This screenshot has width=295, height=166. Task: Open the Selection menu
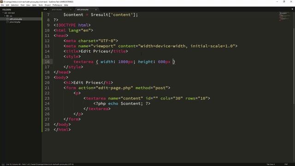coord(15,5)
